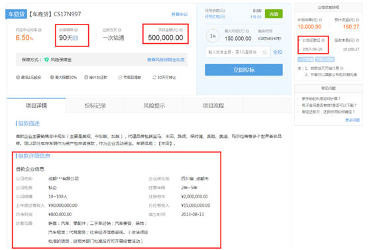The image size is (369, 250).
Task: Open the 更多问题 link
Action: click(352, 120)
